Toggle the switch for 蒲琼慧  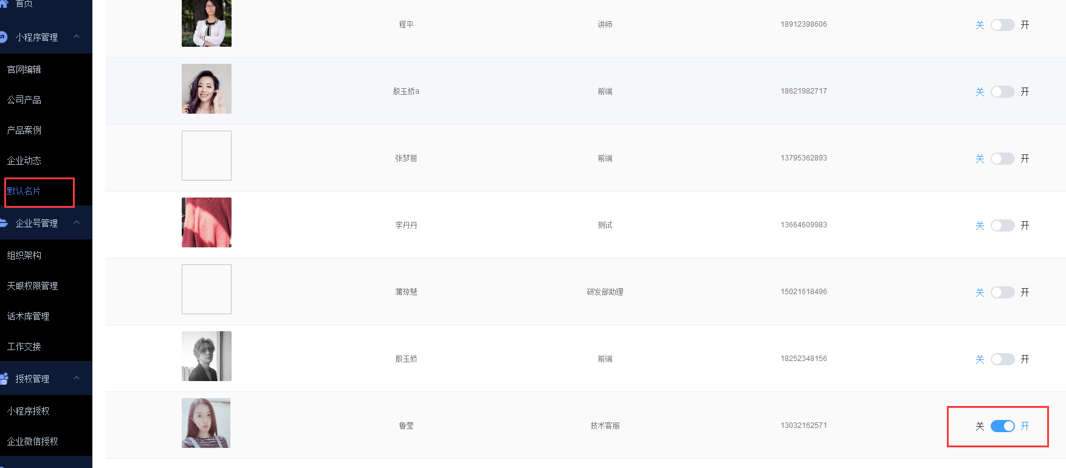click(x=1002, y=292)
